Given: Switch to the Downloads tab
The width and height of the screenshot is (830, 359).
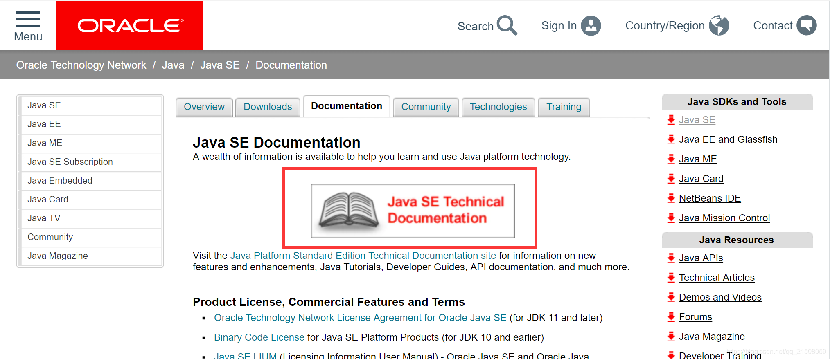Looking at the screenshot, I should [268, 107].
